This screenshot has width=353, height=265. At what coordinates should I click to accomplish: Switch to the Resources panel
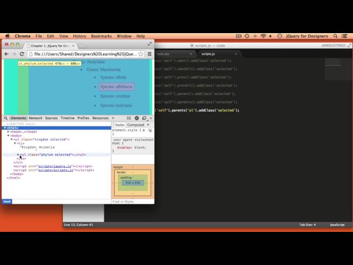(100, 118)
